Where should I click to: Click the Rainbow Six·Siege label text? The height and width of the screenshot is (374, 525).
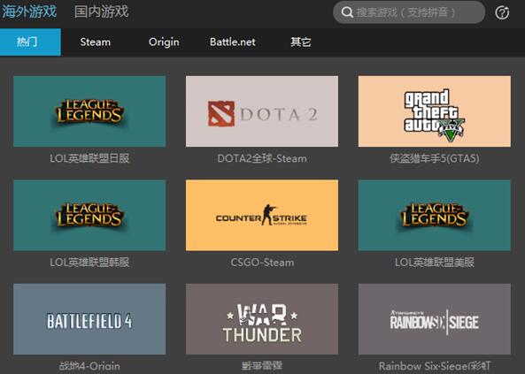coord(435,366)
